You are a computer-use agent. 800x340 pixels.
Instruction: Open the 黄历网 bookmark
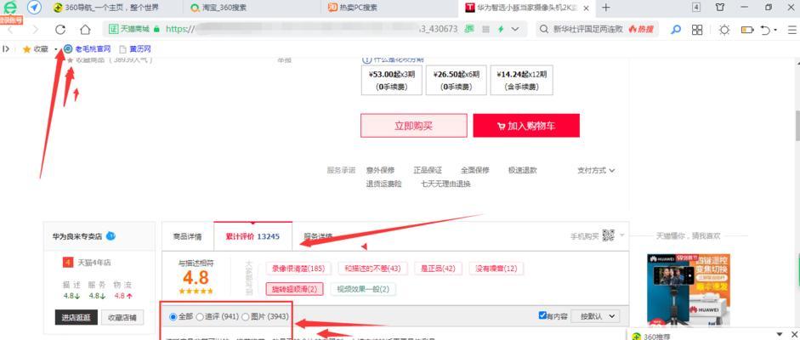coord(135,49)
